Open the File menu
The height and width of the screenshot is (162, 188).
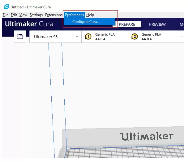[6, 15]
